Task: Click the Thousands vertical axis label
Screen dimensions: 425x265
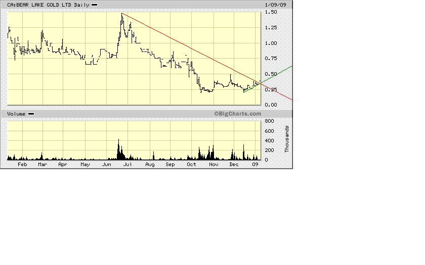Action: pos(287,139)
